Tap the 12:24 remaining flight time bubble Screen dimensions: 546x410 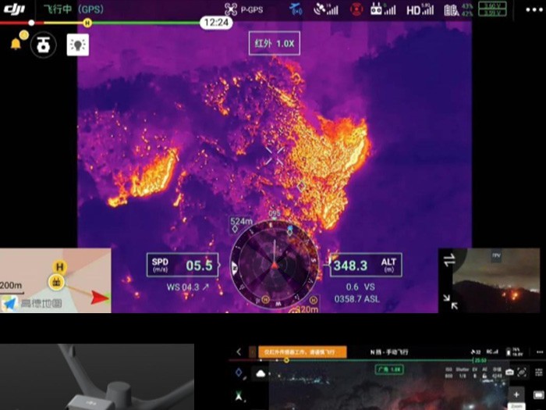(216, 23)
